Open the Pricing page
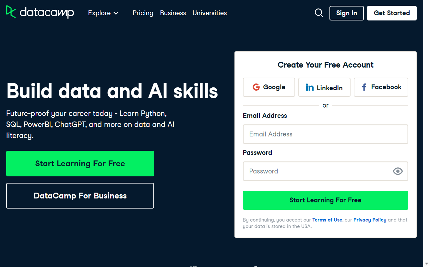The width and height of the screenshot is (430, 267). (143, 13)
